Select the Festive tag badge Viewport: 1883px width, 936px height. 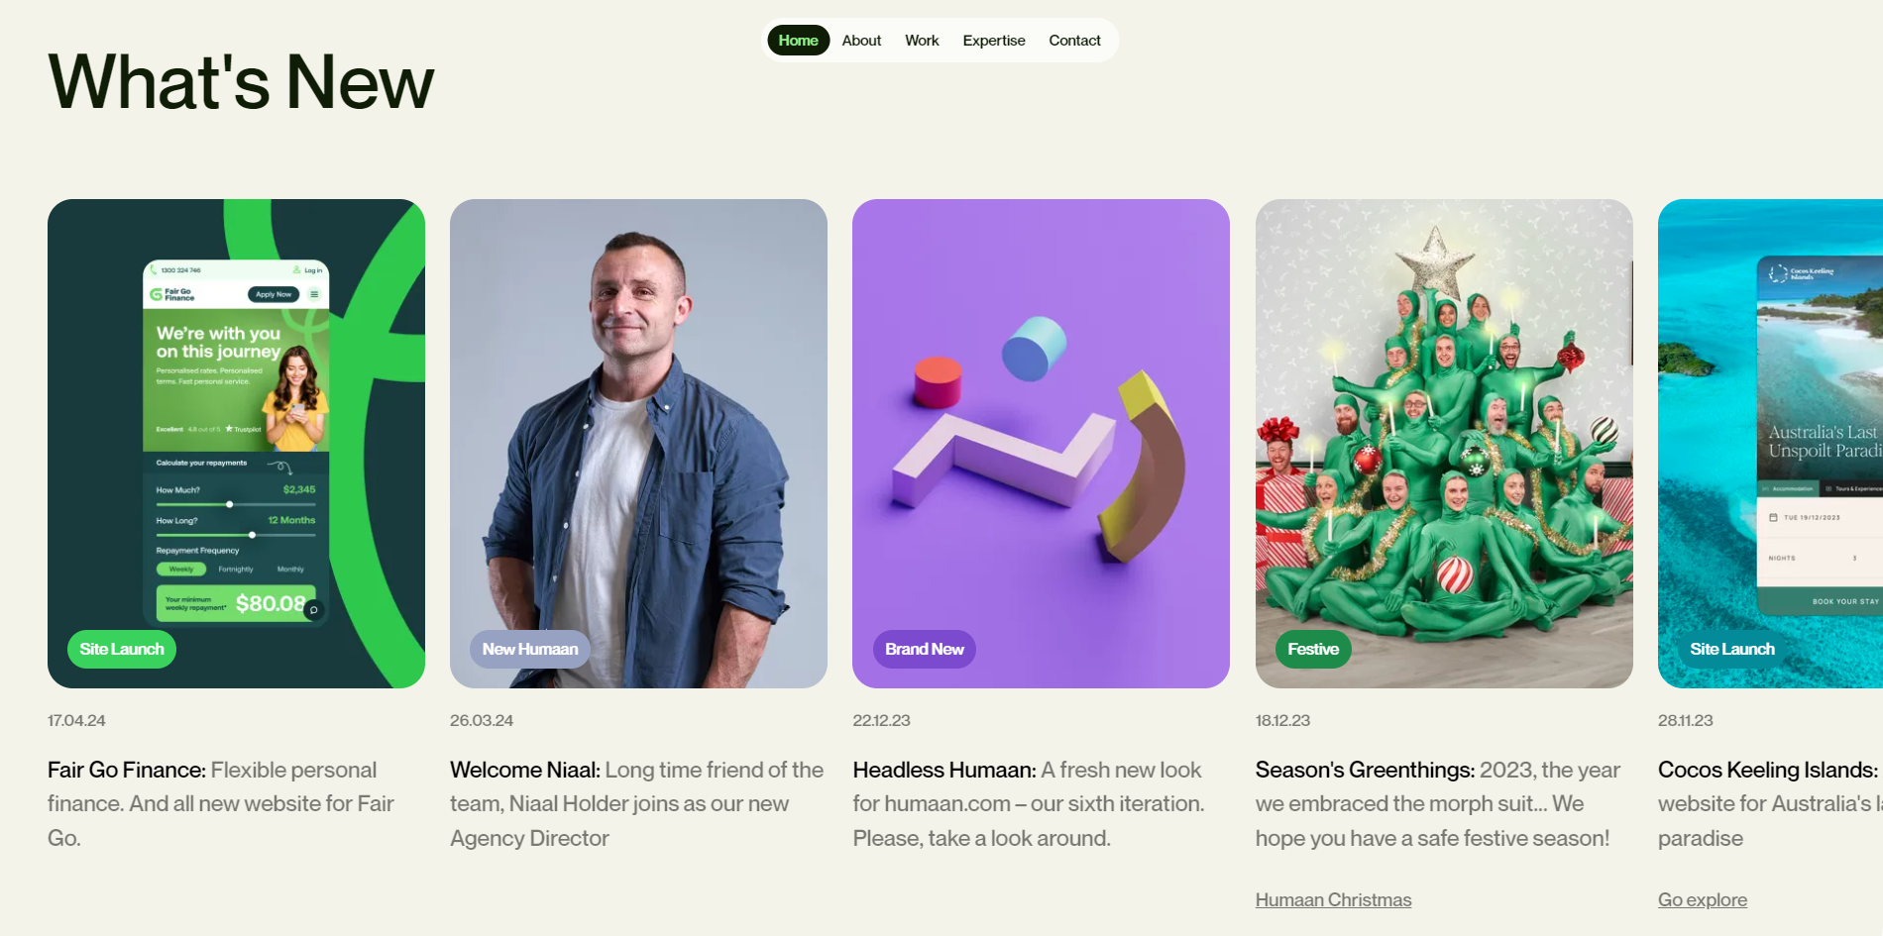tap(1313, 649)
